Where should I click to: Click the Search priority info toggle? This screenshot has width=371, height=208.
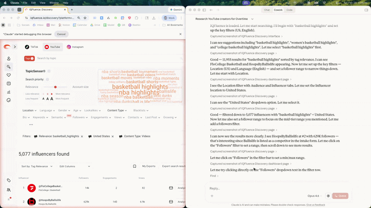point(48,80)
